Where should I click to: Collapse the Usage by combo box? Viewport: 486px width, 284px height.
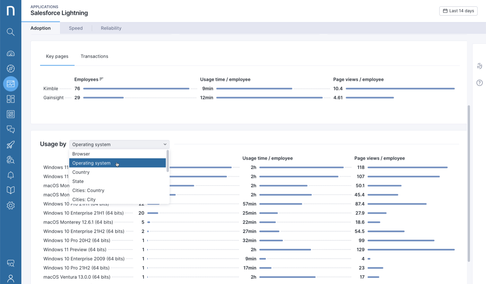(119, 144)
